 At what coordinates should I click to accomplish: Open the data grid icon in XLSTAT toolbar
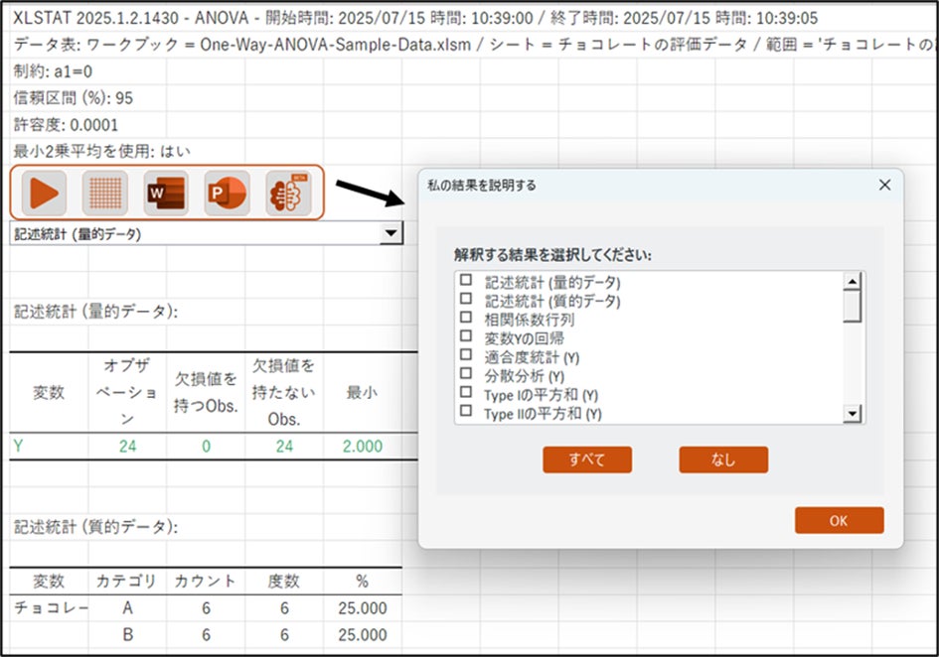tap(103, 194)
